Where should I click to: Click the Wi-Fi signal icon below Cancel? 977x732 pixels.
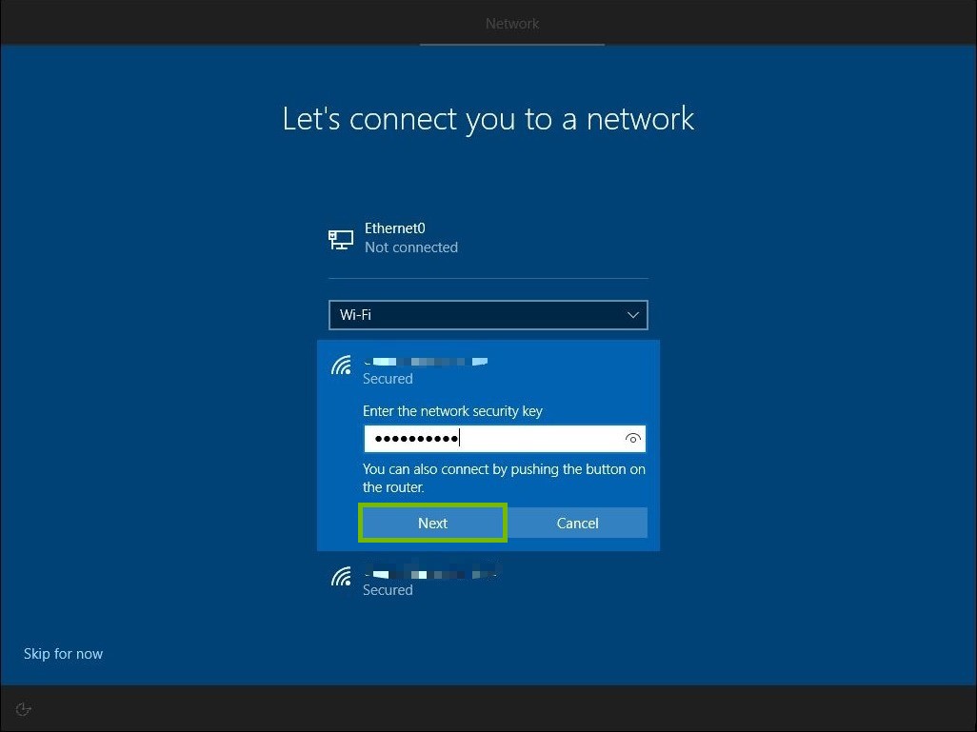[x=341, y=576]
